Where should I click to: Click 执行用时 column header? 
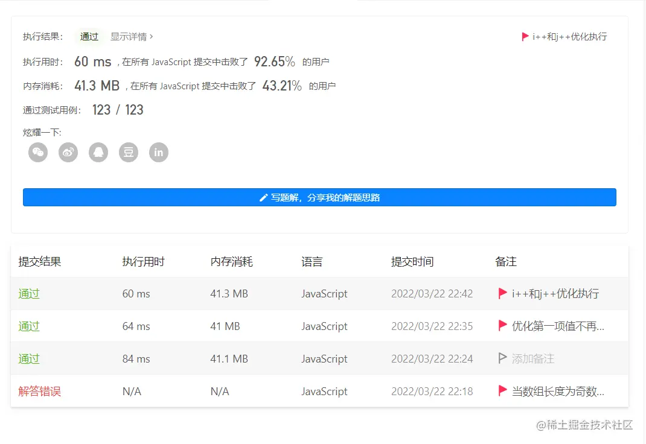tap(143, 262)
